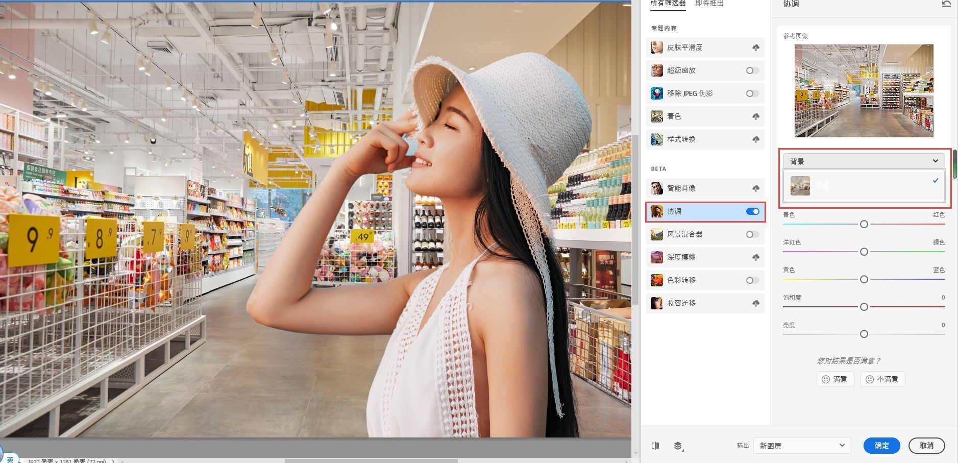Select the 样式转换 filter icon
Viewport: 958px width, 463px height.
tap(657, 139)
